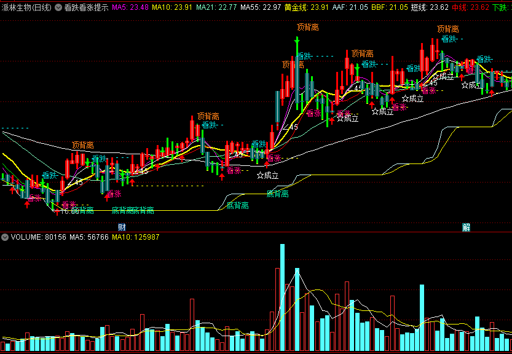The width and height of the screenshot is (512, 354).
Task: Click the AAF: 21.05 value
Action: click(350, 7)
